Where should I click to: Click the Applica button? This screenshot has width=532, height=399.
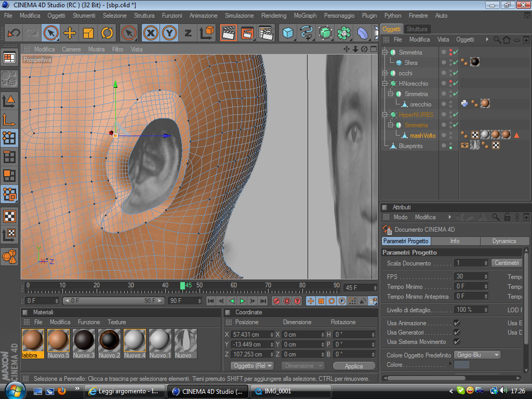[x=354, y=366]
